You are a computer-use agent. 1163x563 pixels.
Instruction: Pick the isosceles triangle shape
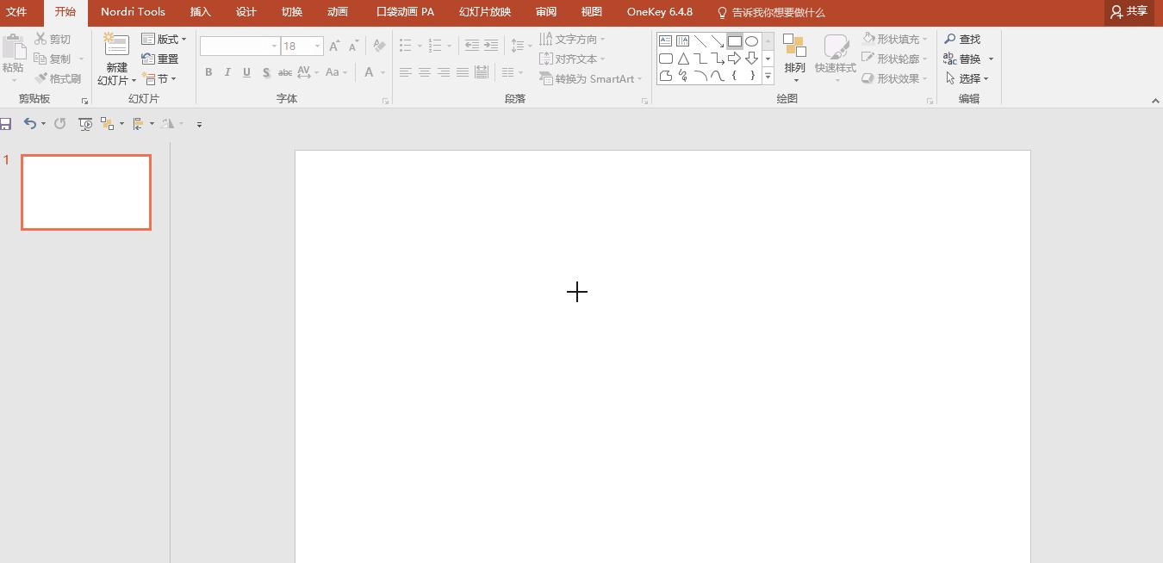click(683, 59)
